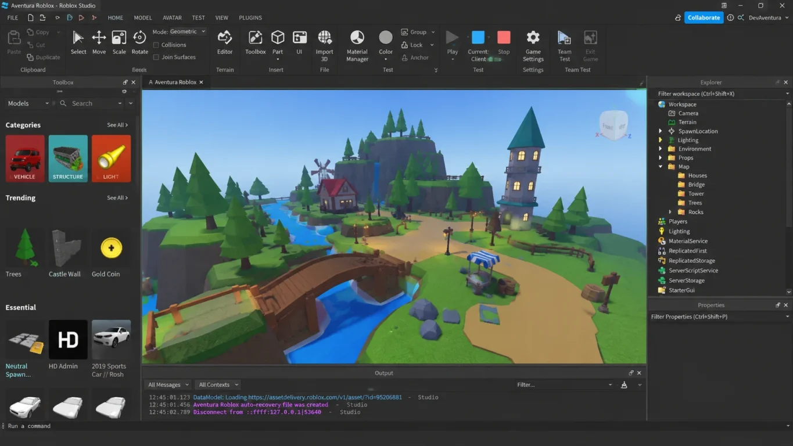Click the Filter Properties field
Viewport: 793px width, 446px height.
[719, 316]
